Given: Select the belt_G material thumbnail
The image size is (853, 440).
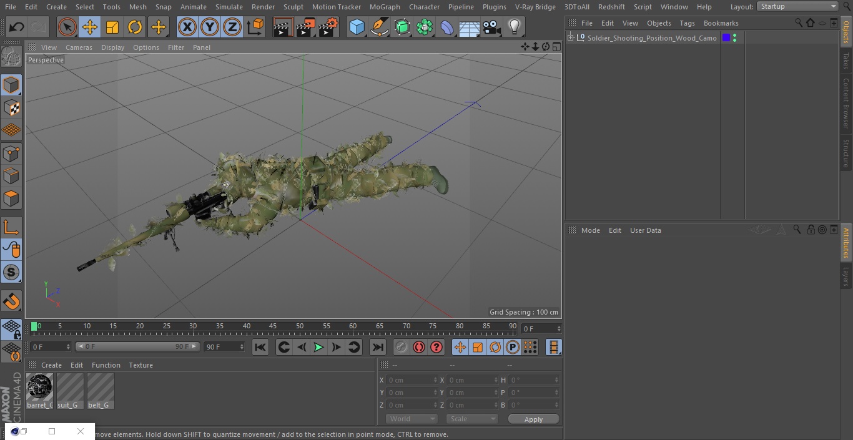Looking at the screenshot, I should pyautogui.click(x=101, y=391).
